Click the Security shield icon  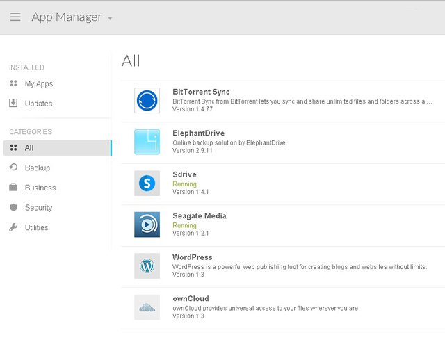tap(13, 207)
